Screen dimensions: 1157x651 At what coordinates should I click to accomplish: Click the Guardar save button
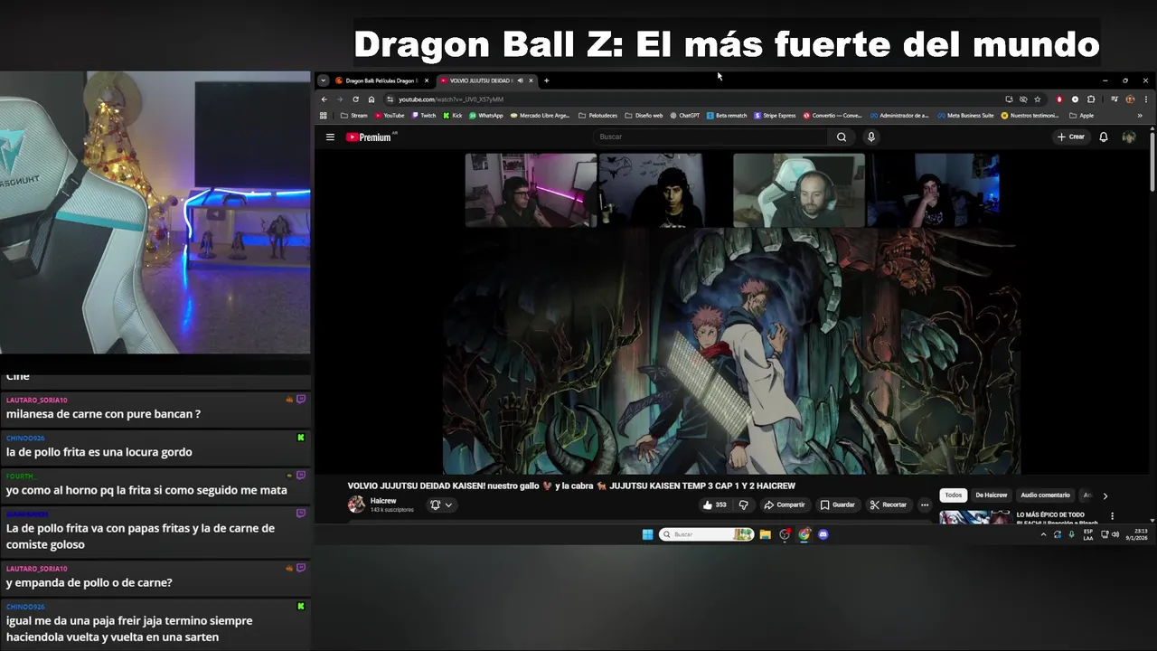coord(838,505)
